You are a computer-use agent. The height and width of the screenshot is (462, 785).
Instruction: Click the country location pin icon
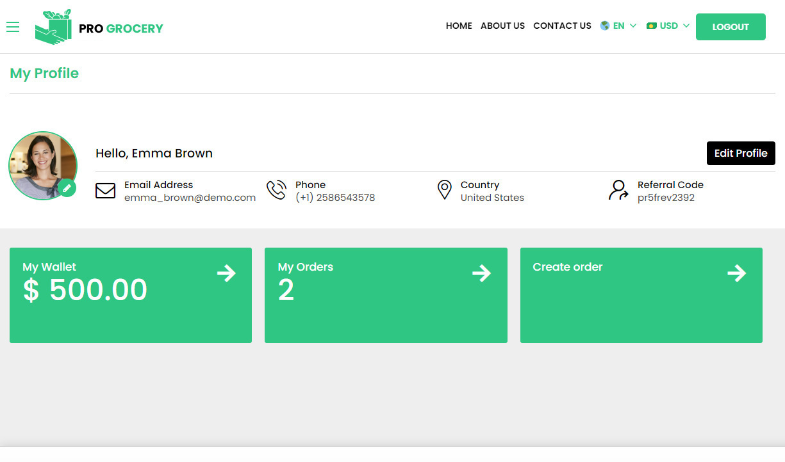tap(444, 190)
